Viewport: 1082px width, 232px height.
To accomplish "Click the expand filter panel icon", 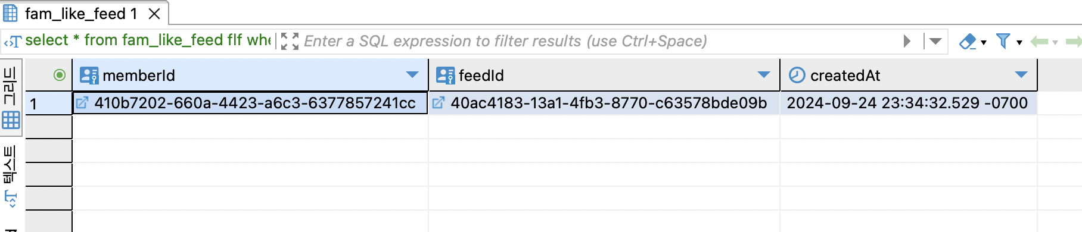I will pyautogui.click(x=290, y=41).
